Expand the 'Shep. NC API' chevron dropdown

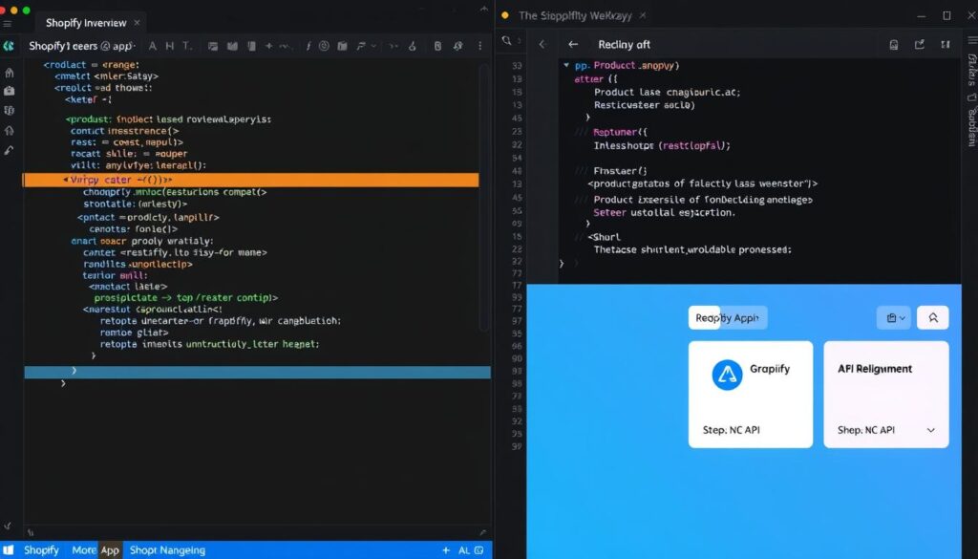click(930, 430)
